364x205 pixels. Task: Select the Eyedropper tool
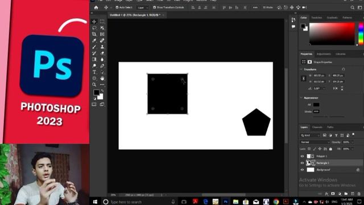pyautogui.click(x=94, y=40)
